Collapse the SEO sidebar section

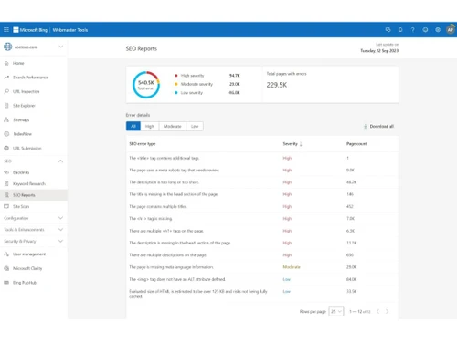click(x=60, y=161)
